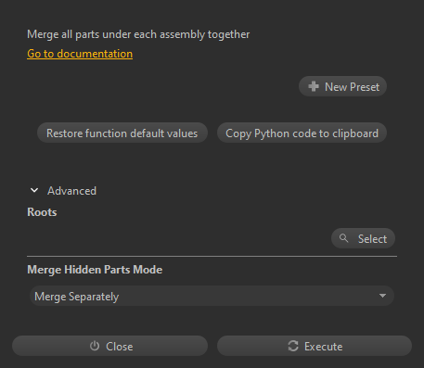Click the plus icon on New Preset
The height and width of the screenshot is (368, 424).
click(x=314, y=86)
